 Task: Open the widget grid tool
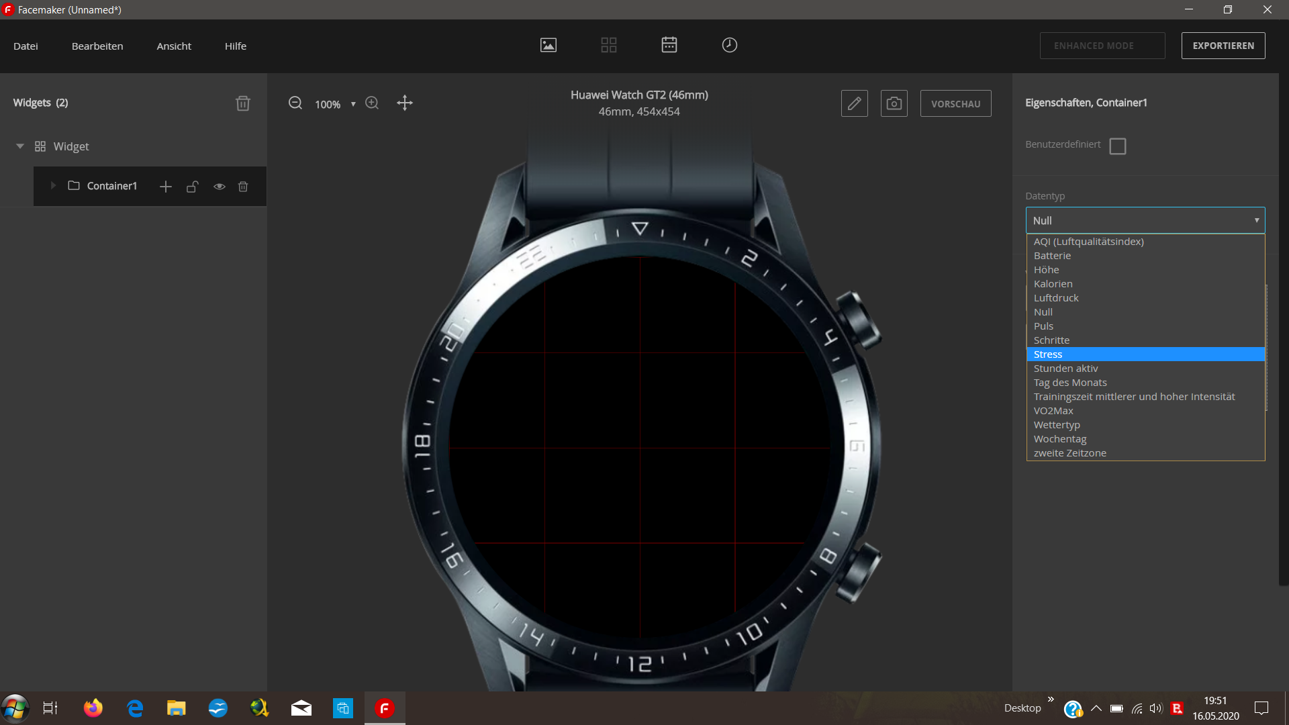[609, 45]
